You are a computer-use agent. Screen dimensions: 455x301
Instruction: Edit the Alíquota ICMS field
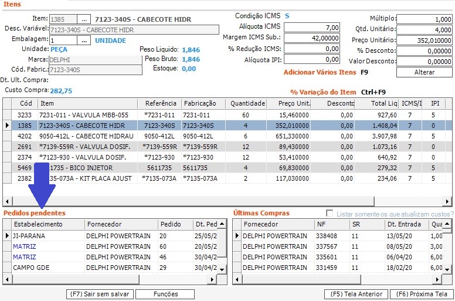click(x=312, y=28)
